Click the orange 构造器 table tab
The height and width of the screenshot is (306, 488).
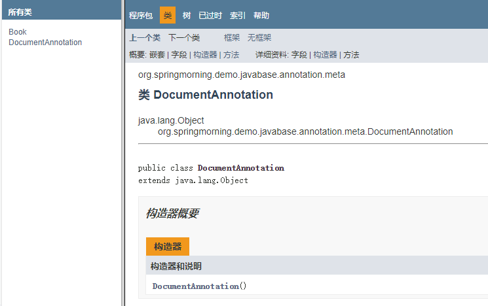click(x=168, y=246)
